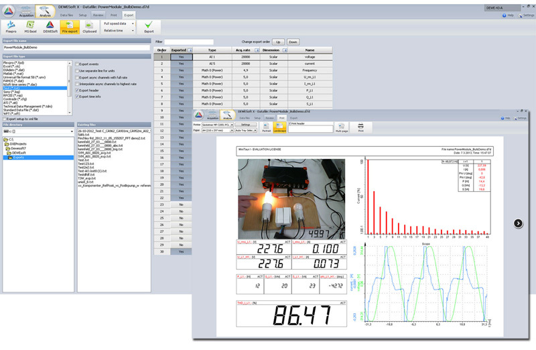
Task: Click the Up export order button
Action: tap(279, 42)
